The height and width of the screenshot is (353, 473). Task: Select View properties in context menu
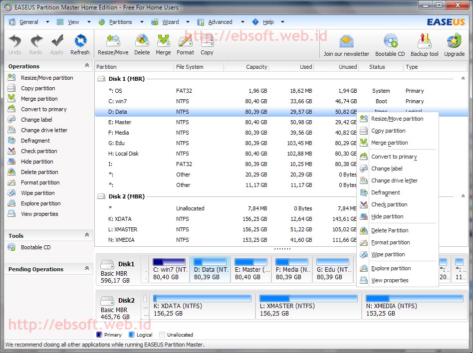click(397, 280)
